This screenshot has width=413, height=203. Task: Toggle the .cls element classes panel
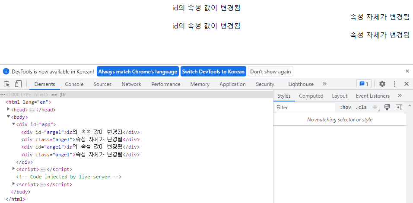tap(361, 107)
